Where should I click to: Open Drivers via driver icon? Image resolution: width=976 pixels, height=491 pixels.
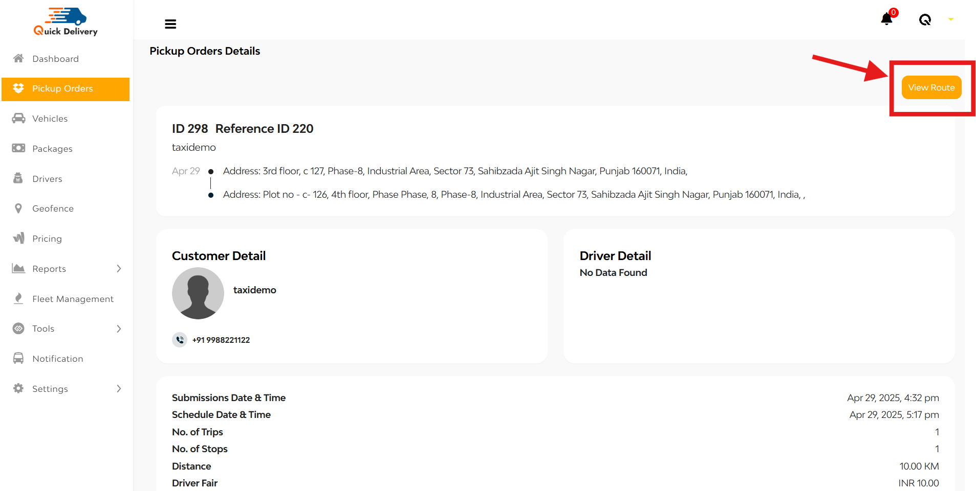pyautogui.click(x=18, y=178)
